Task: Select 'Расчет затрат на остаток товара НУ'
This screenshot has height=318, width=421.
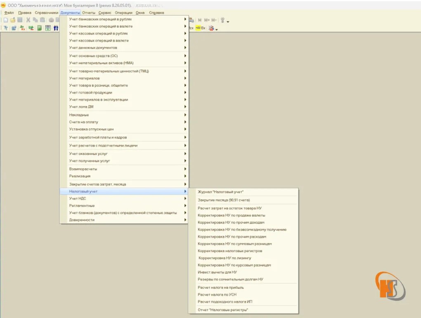Action: click(x=243, y=208)
